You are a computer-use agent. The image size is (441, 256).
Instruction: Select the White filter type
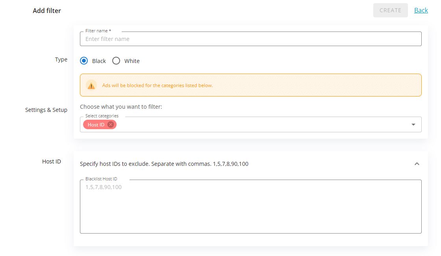(x=116, y=61)
